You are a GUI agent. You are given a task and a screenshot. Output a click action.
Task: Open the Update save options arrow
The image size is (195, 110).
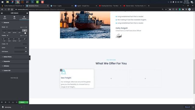pyautogui.click(x=27, y=102)
